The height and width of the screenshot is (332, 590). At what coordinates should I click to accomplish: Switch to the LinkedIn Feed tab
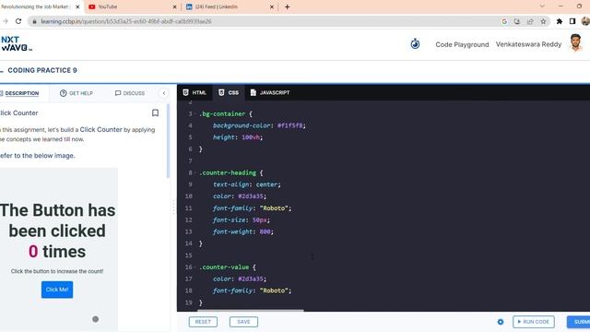[x=230, y=6]
